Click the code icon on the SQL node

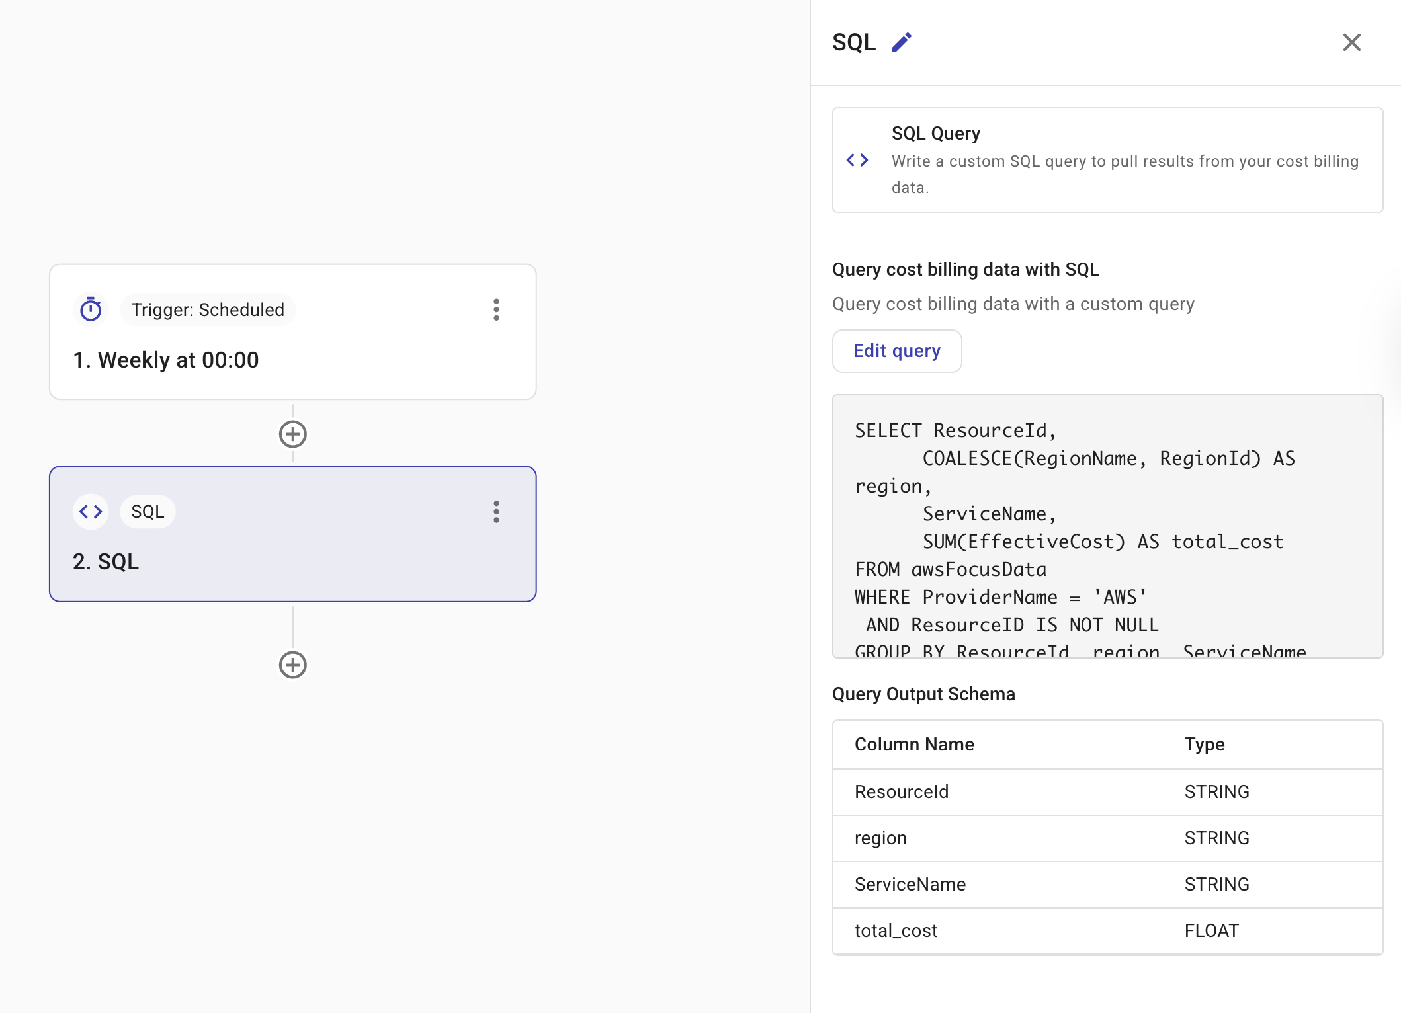coord(91,510)
